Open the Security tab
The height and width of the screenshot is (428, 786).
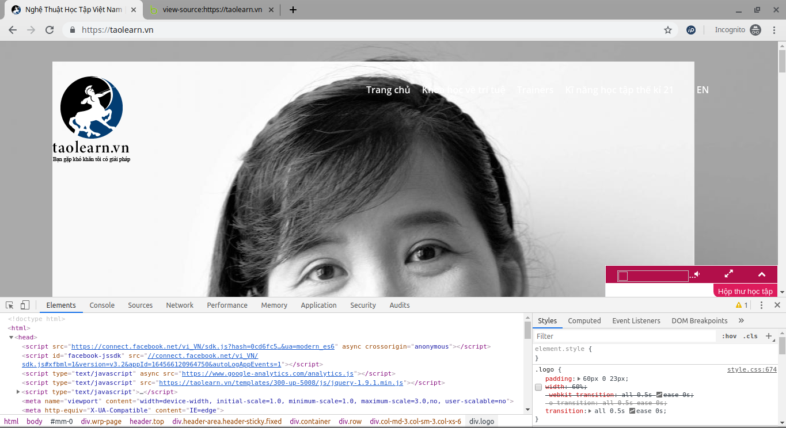click(x=363, y=305)
